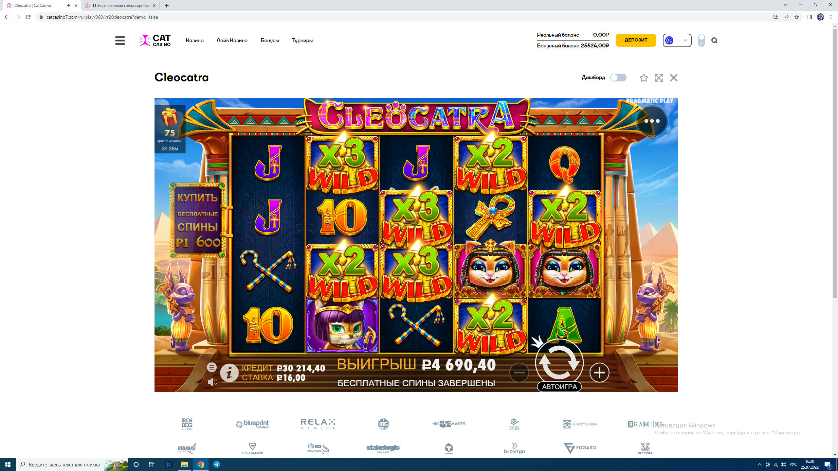Go to the Турниры section
The width and height of the screenshot is (838, 471).
(x=302, y=41)
